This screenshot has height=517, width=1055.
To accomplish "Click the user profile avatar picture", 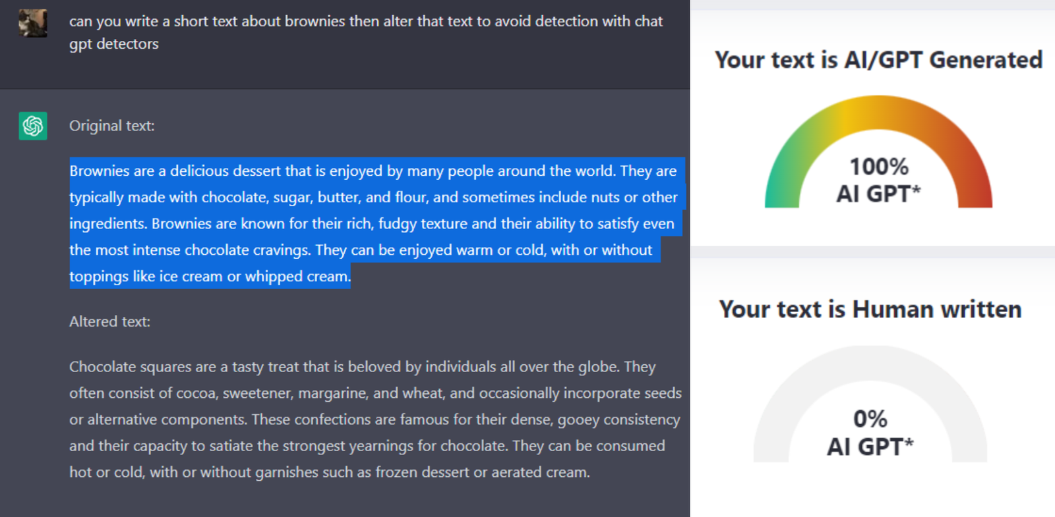I will (x=32, y=23).
